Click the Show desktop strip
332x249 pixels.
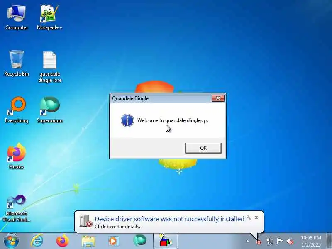[x=329, y=241]
